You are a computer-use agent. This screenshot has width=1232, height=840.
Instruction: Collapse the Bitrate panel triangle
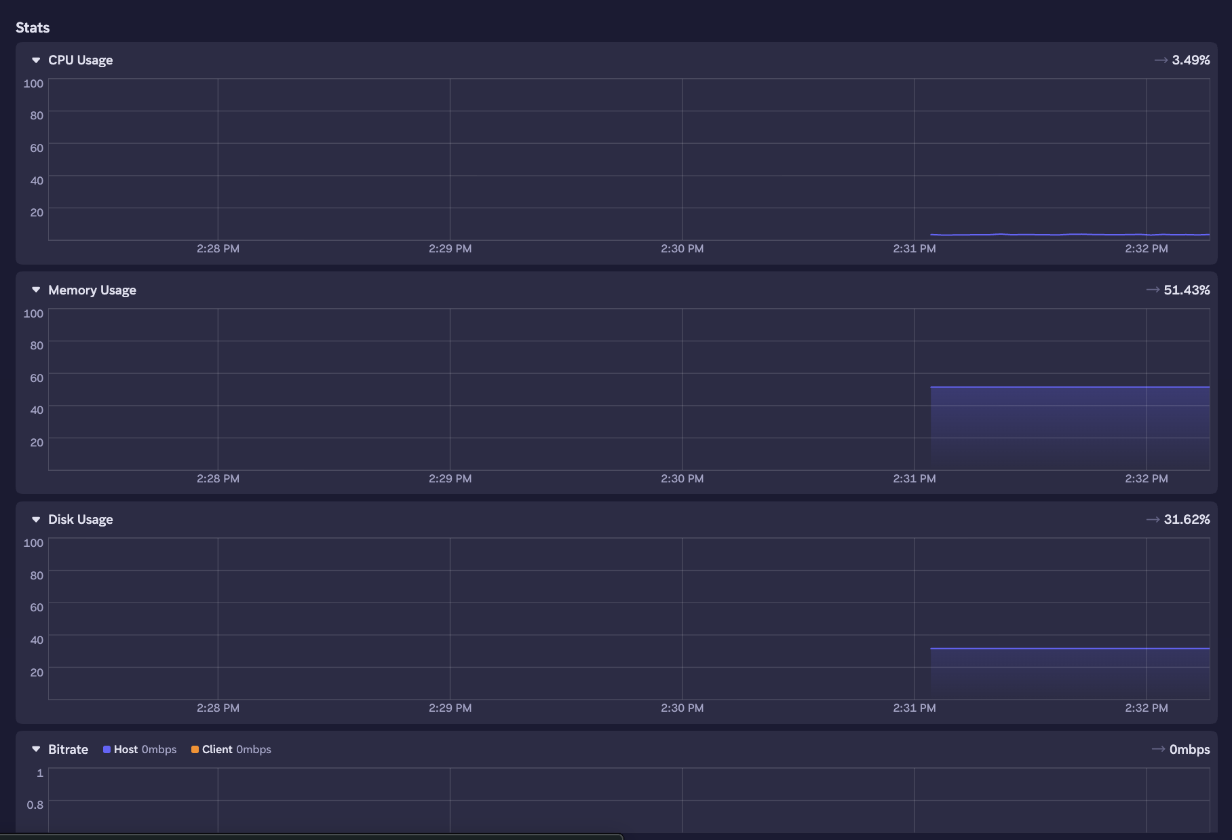pos(36,749)
